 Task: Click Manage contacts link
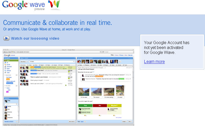tap(9, 121)
